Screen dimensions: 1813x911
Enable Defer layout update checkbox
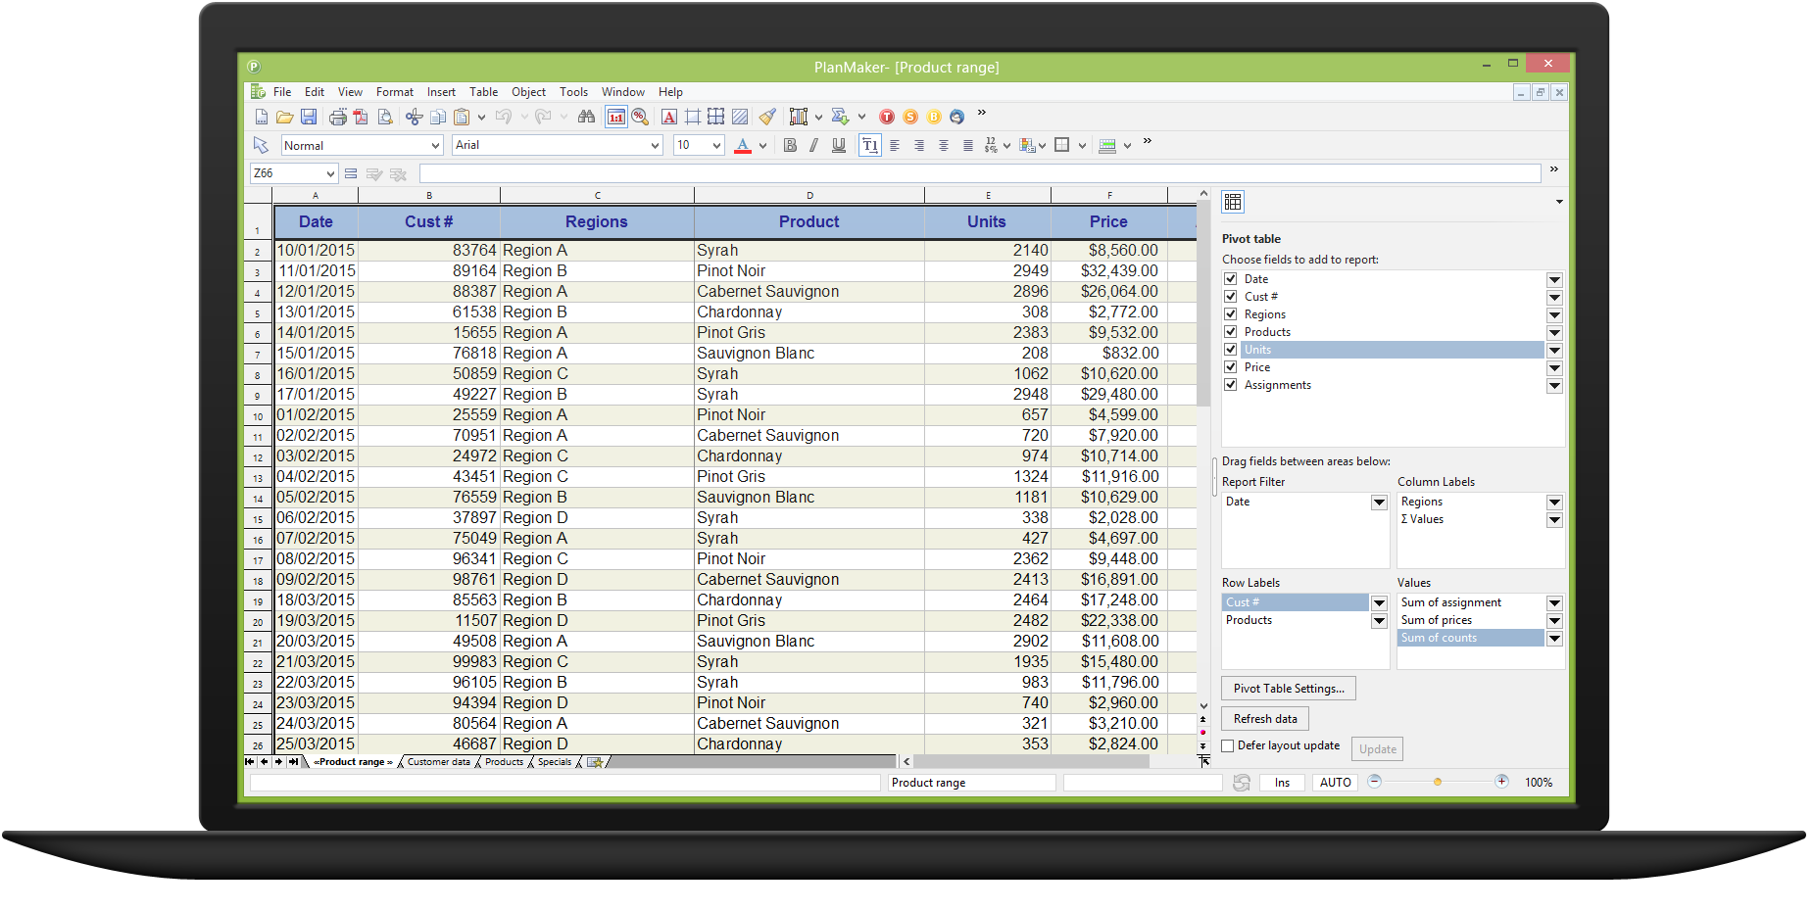pos(1228,746)
